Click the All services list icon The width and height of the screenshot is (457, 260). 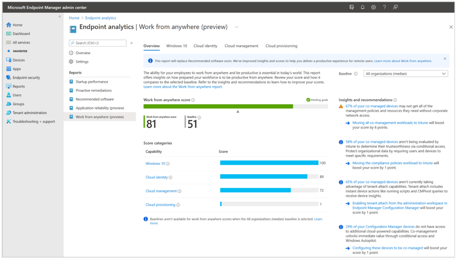point(9,42)
